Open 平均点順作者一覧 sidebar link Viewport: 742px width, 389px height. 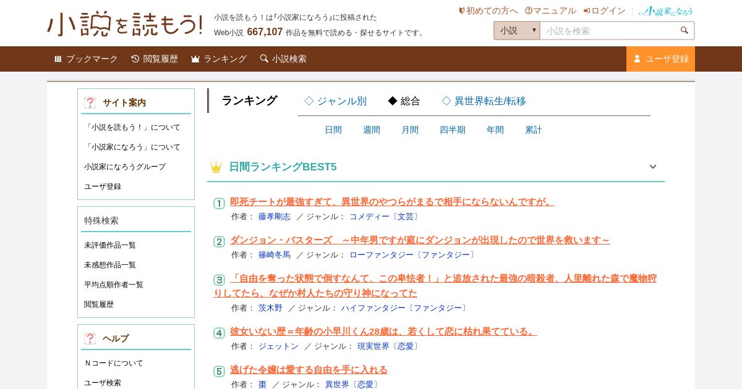coord(114,285)
